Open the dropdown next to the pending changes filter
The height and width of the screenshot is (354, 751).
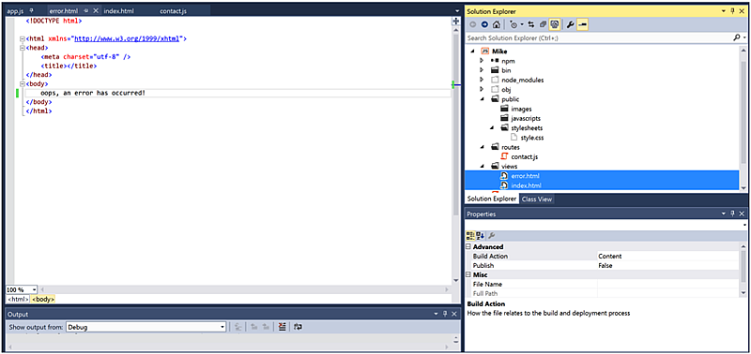click(x=522, y=25)
